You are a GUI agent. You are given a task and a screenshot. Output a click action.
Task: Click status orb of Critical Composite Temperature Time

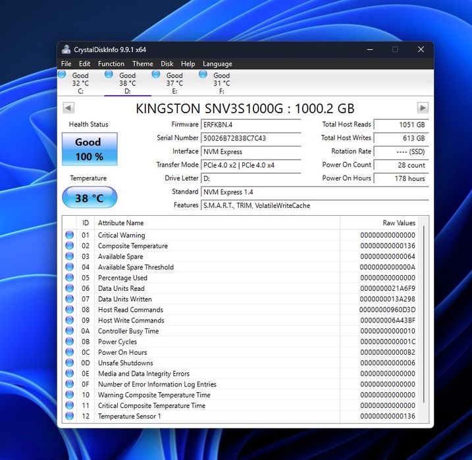pyautogui.click(x=70, y=405)
